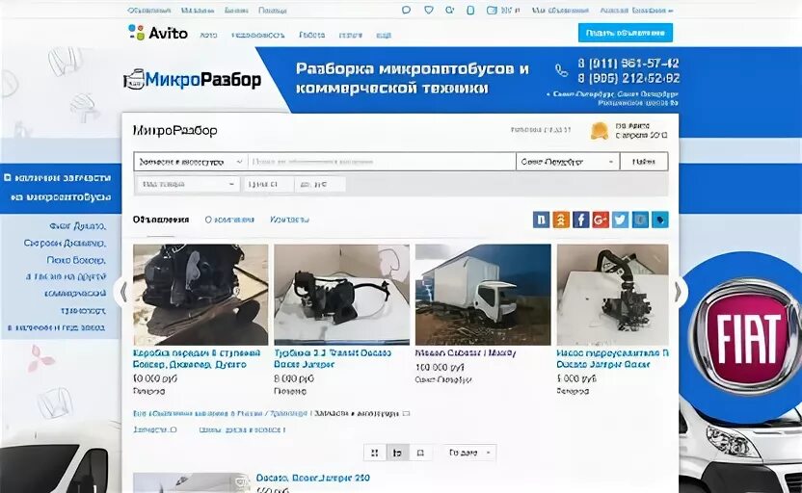The height and width of the screenshot is (493, 802).
Task: Click the до, руб price input
Action: coord(320,184)
